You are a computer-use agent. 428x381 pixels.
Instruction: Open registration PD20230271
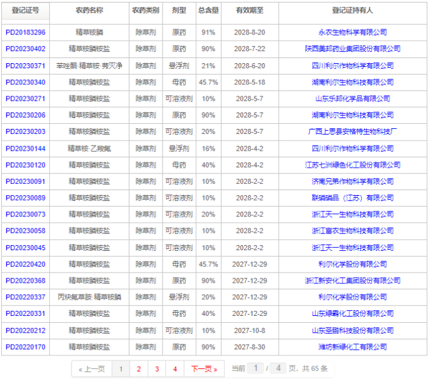26,98
